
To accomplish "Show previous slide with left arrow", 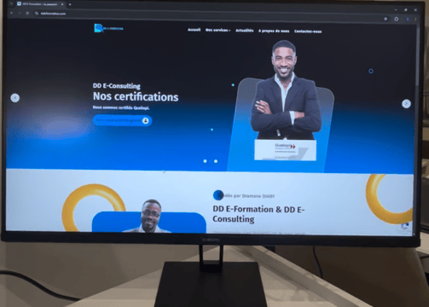I will click(x=15, y=98).
